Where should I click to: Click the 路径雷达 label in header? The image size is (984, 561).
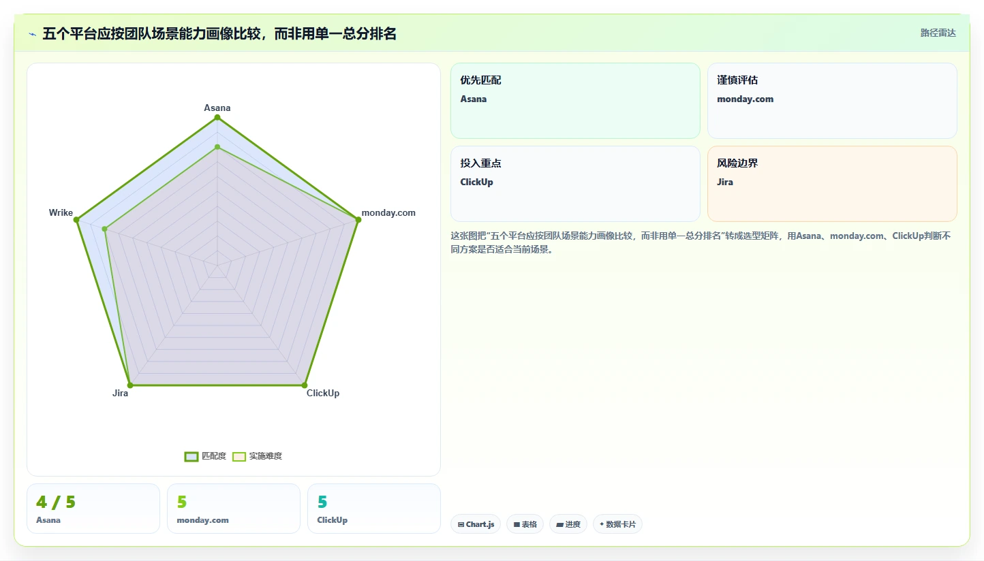point(938,33)
